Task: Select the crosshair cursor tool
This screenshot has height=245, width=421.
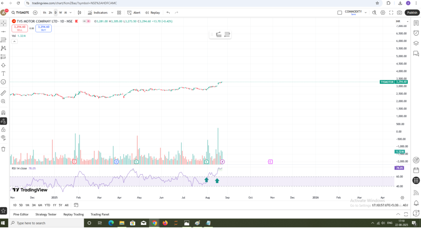Action: [x=3, y=23]
